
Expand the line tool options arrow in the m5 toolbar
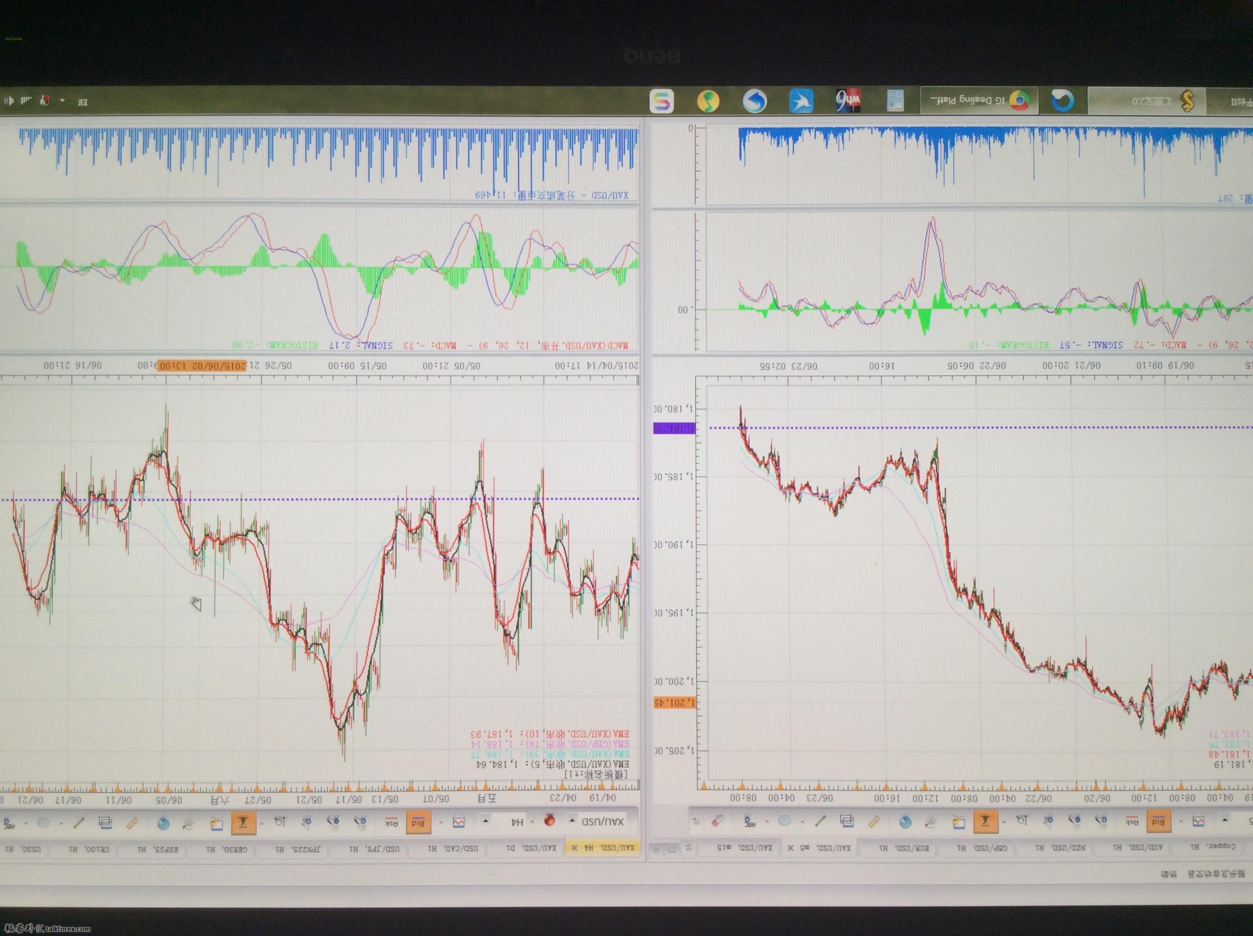tap(802, 821)
